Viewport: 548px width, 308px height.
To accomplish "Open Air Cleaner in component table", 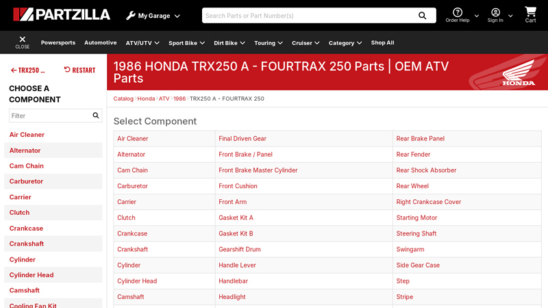I will click(132, 139).
